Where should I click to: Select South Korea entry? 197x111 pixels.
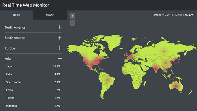click(x=33, y=82)
